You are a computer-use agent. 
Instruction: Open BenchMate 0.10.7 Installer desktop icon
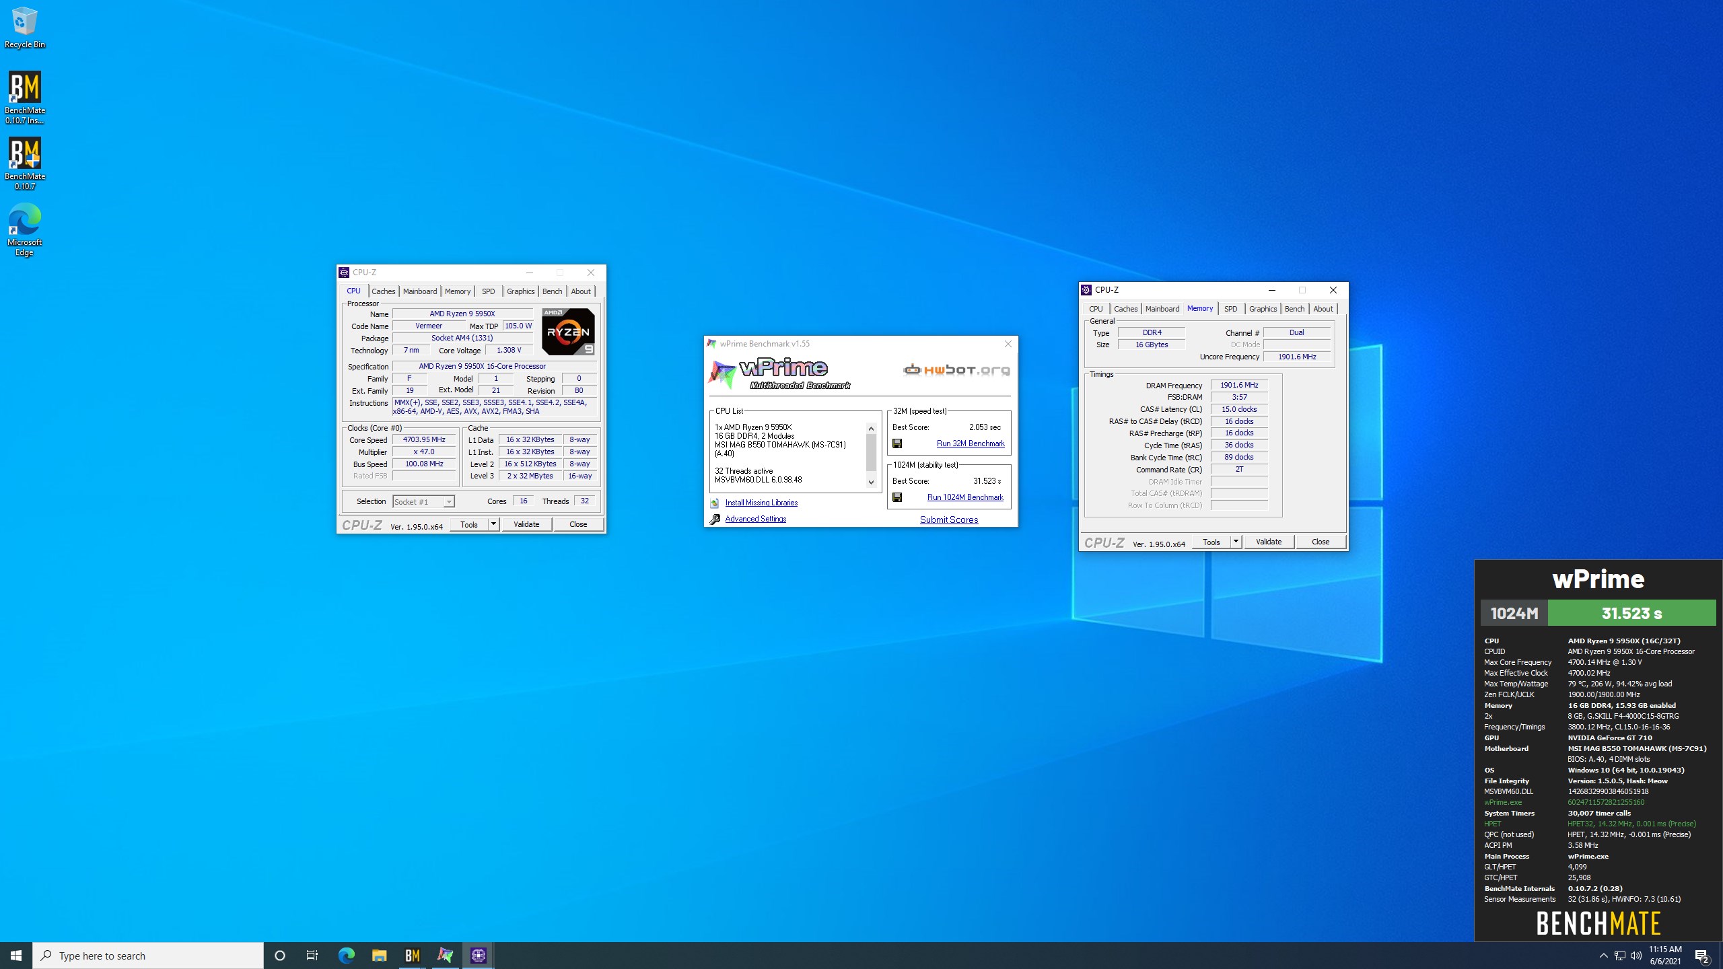tap(25, 98)
